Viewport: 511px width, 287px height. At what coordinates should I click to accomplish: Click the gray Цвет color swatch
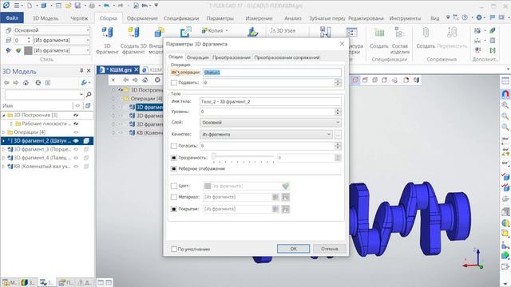click(208, 186)
